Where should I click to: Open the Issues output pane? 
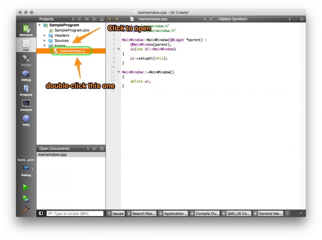coord(116,214)
